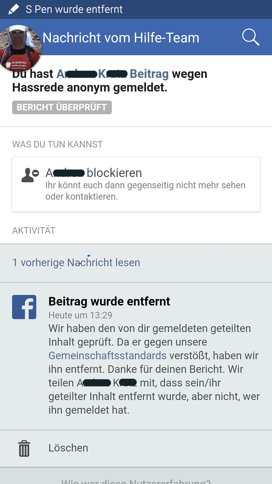Screen dimensions: 272x484
Task: Tap the redacted name link in the headline
Action: (x=92, y=74)
